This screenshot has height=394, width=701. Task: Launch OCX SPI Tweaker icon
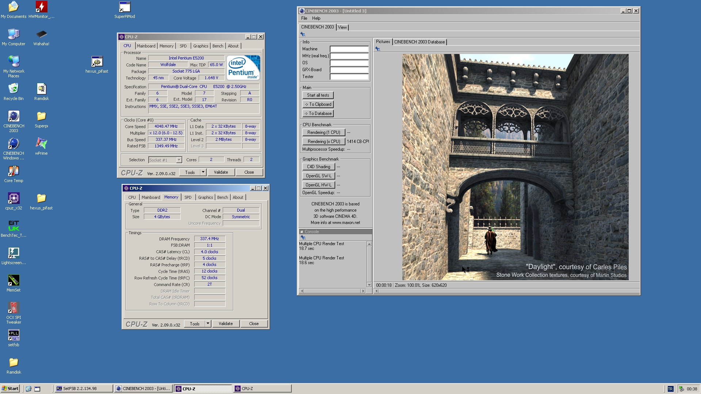click(14, 313)
